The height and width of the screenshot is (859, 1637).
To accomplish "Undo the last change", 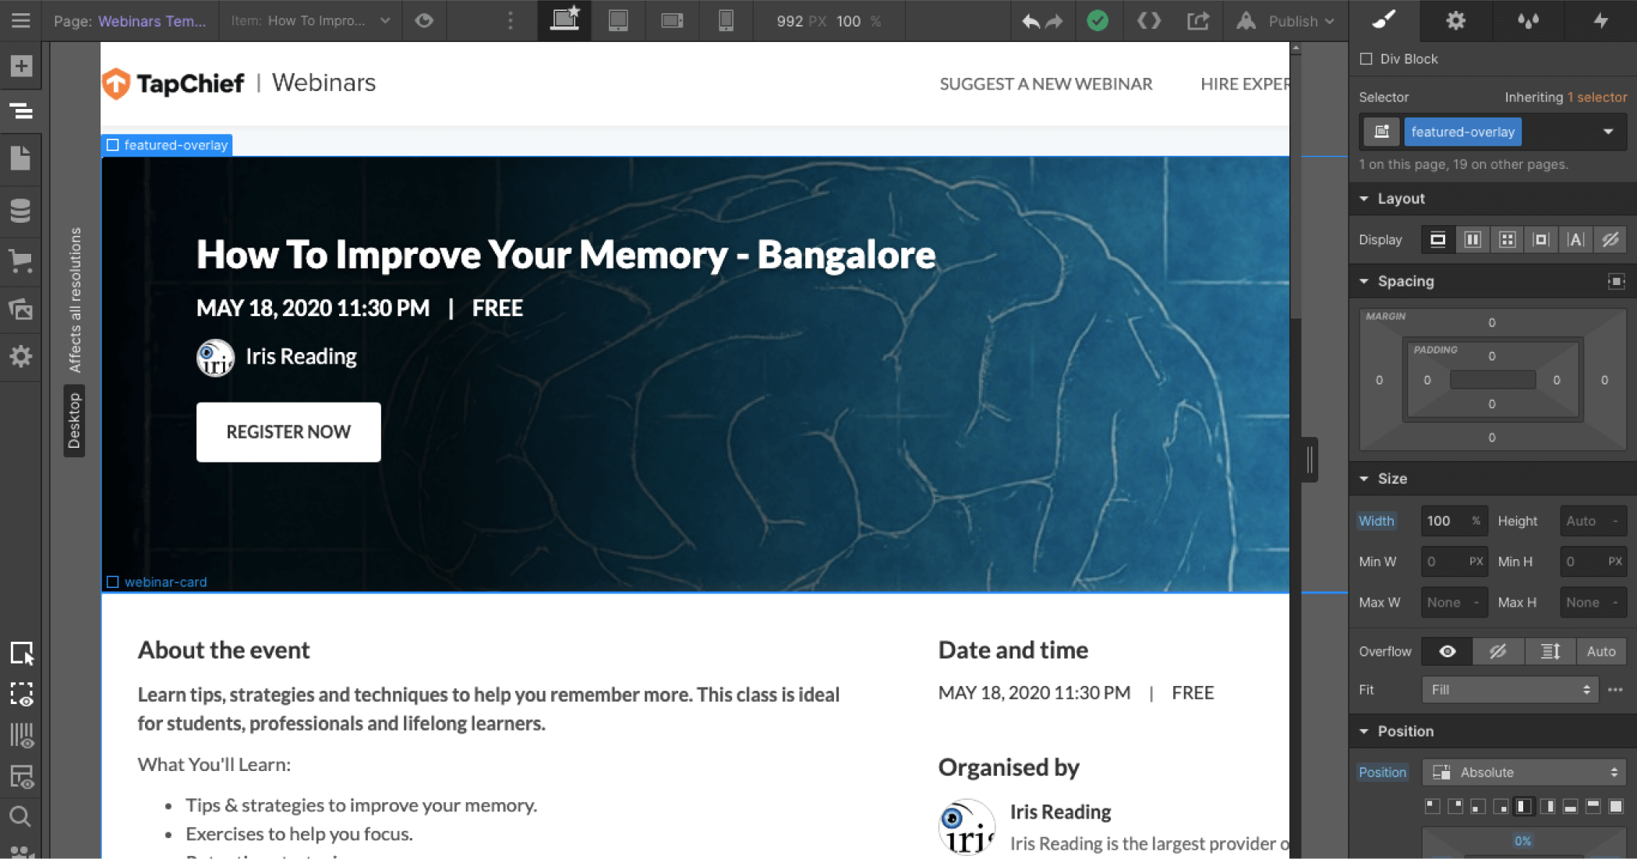I will point(1031,21).
